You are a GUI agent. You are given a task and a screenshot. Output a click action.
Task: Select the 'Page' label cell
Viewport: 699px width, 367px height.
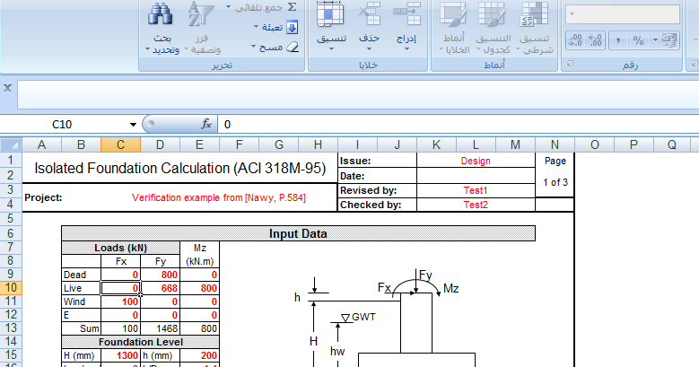coord(555,161)
